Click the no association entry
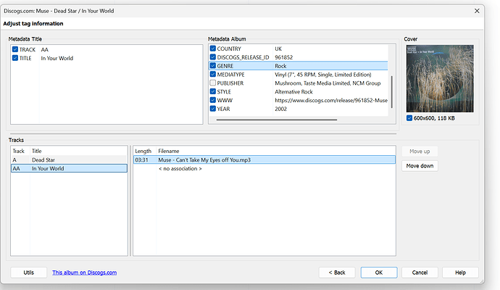Viewport: 500px width, 290px height. pos(180,168)
